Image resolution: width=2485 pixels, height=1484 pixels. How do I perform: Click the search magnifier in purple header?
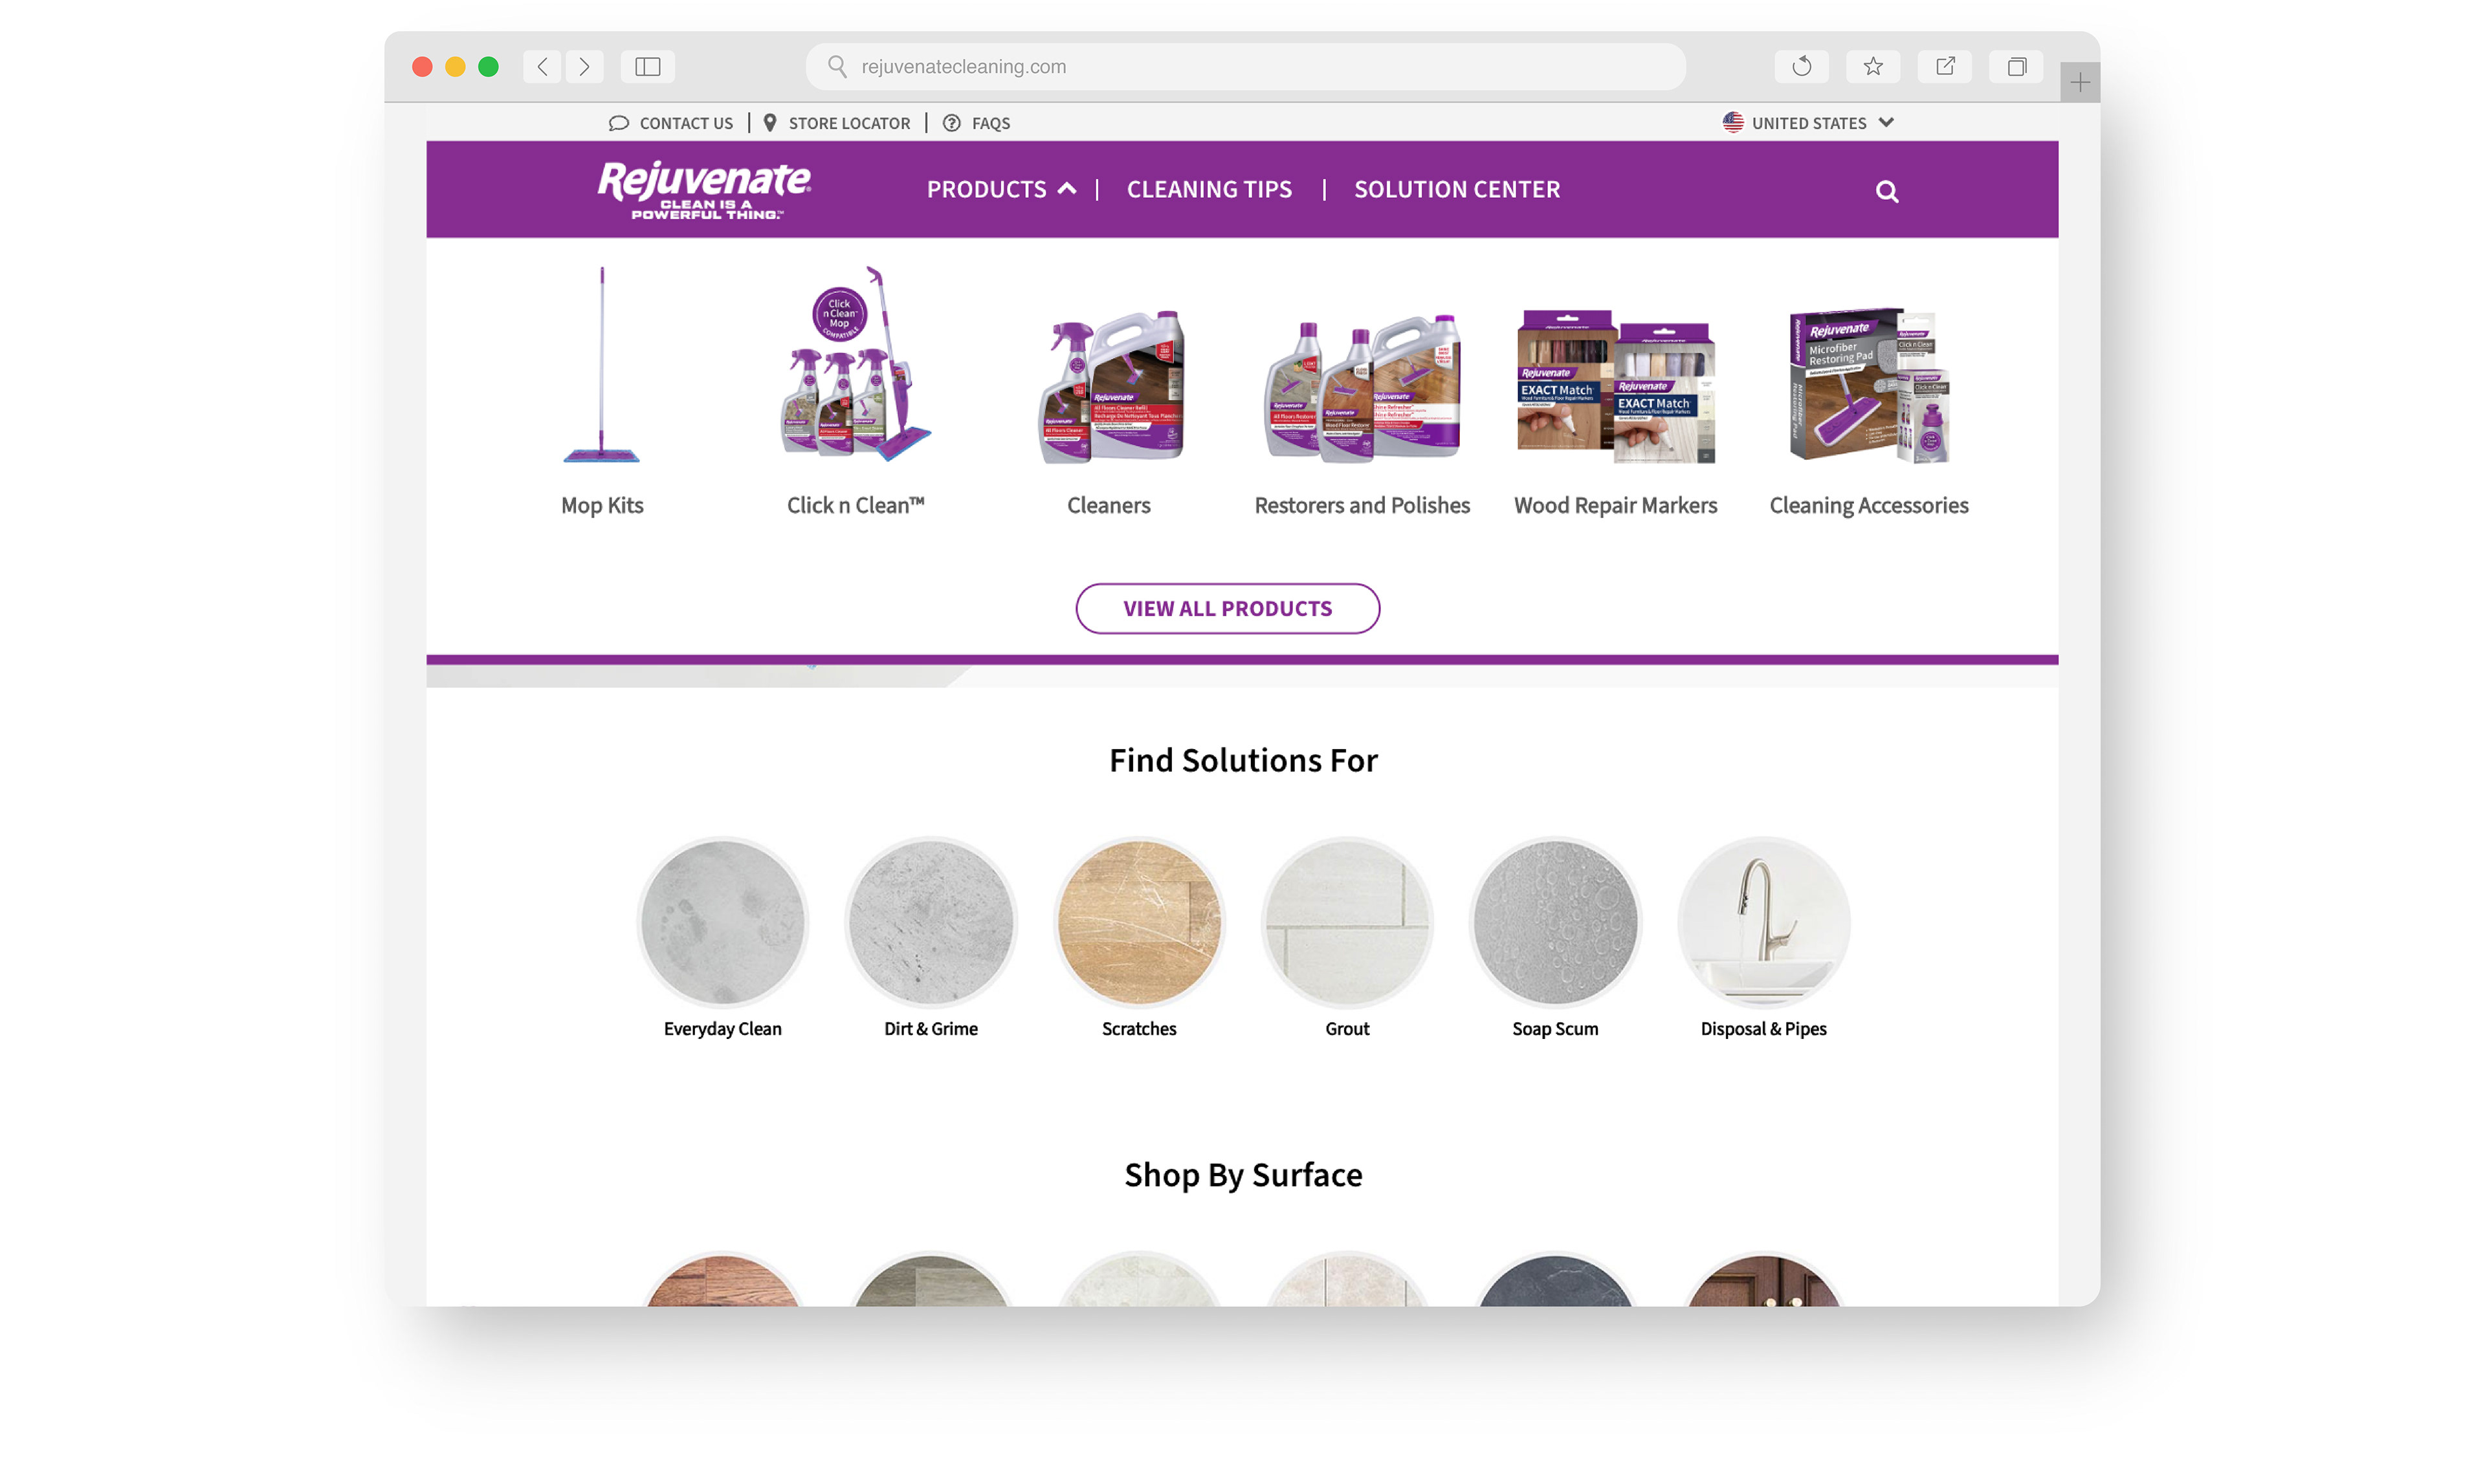1886,191
